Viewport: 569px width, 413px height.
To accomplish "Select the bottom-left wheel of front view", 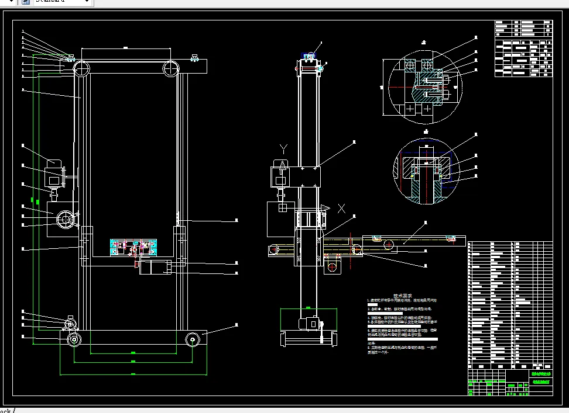I will coord(74,339).
